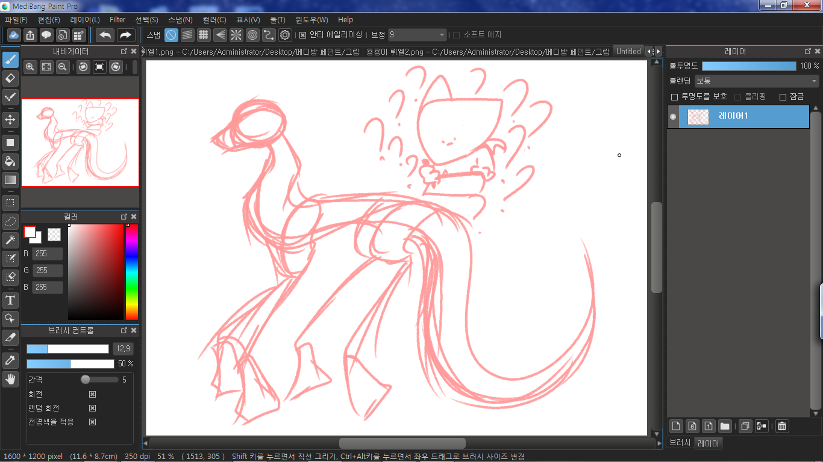Screen dimensions: 823x462
Task: Open the 레이어(L) menu
Action: [x=85, y=20]
